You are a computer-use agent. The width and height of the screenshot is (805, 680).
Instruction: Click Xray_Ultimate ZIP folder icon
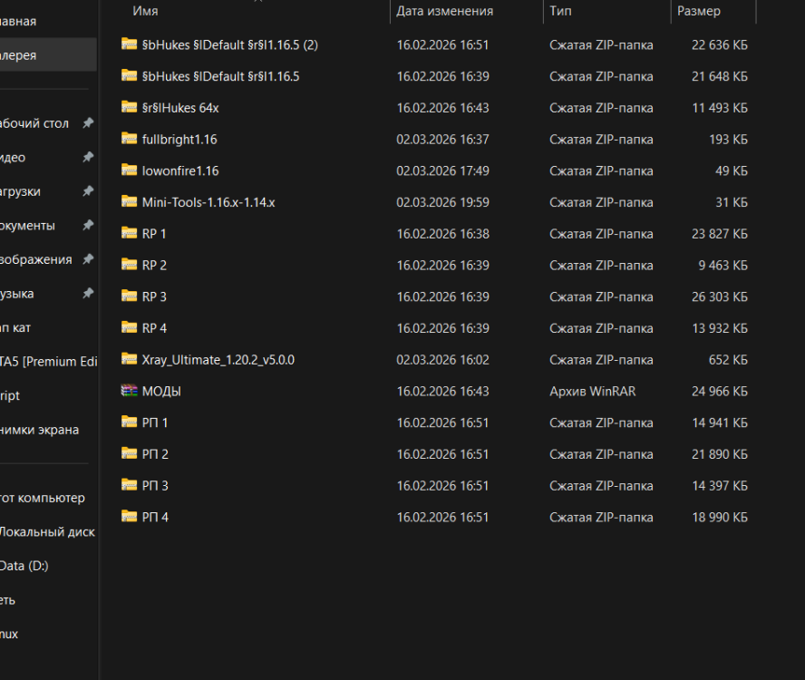point(129,359)
